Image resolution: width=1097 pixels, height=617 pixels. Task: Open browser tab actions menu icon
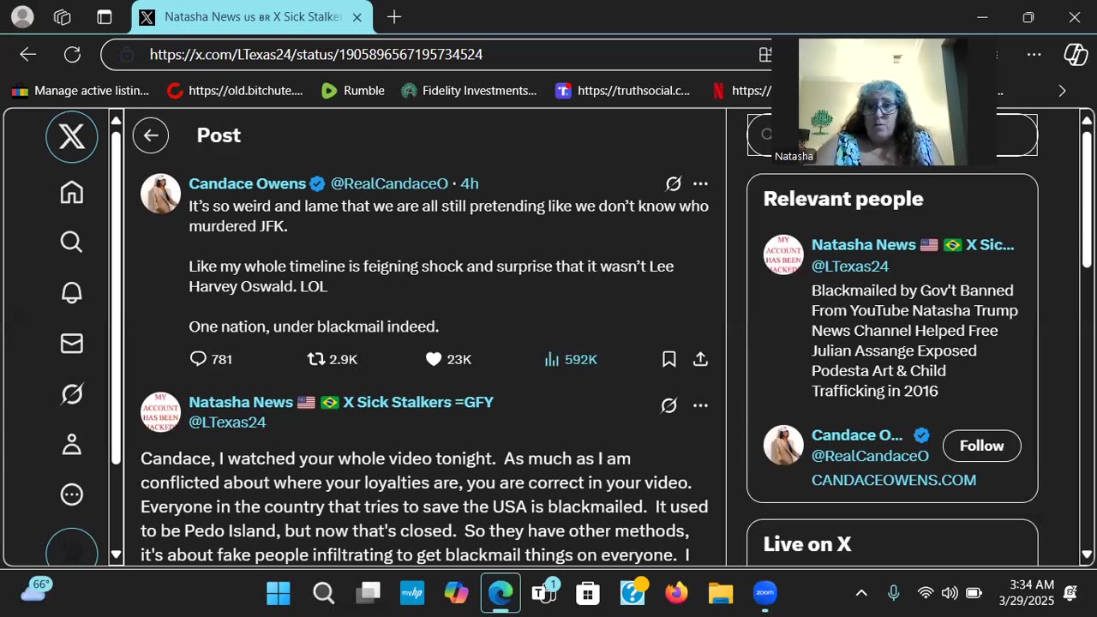pos(104,17)
